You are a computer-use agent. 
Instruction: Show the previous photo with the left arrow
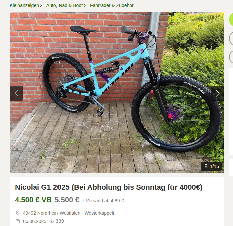(16, 93)
